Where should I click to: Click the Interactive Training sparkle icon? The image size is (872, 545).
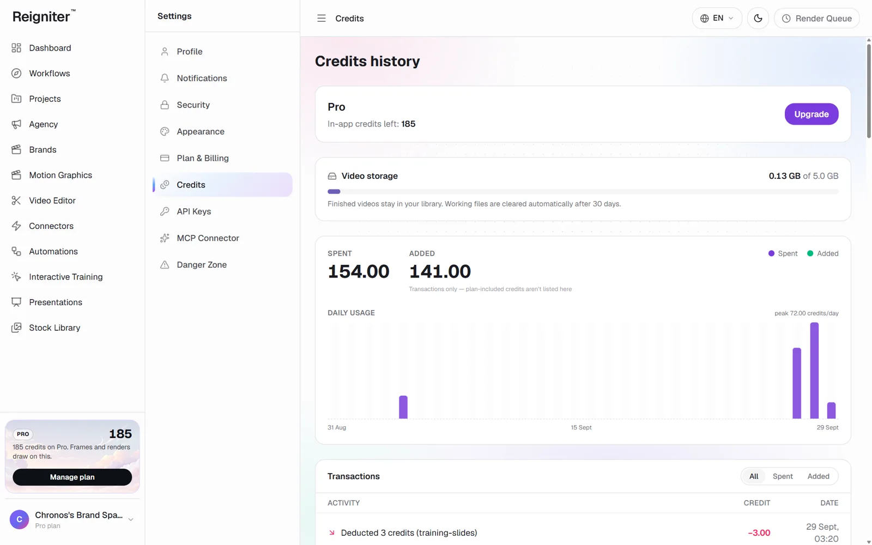pos(16,277)
